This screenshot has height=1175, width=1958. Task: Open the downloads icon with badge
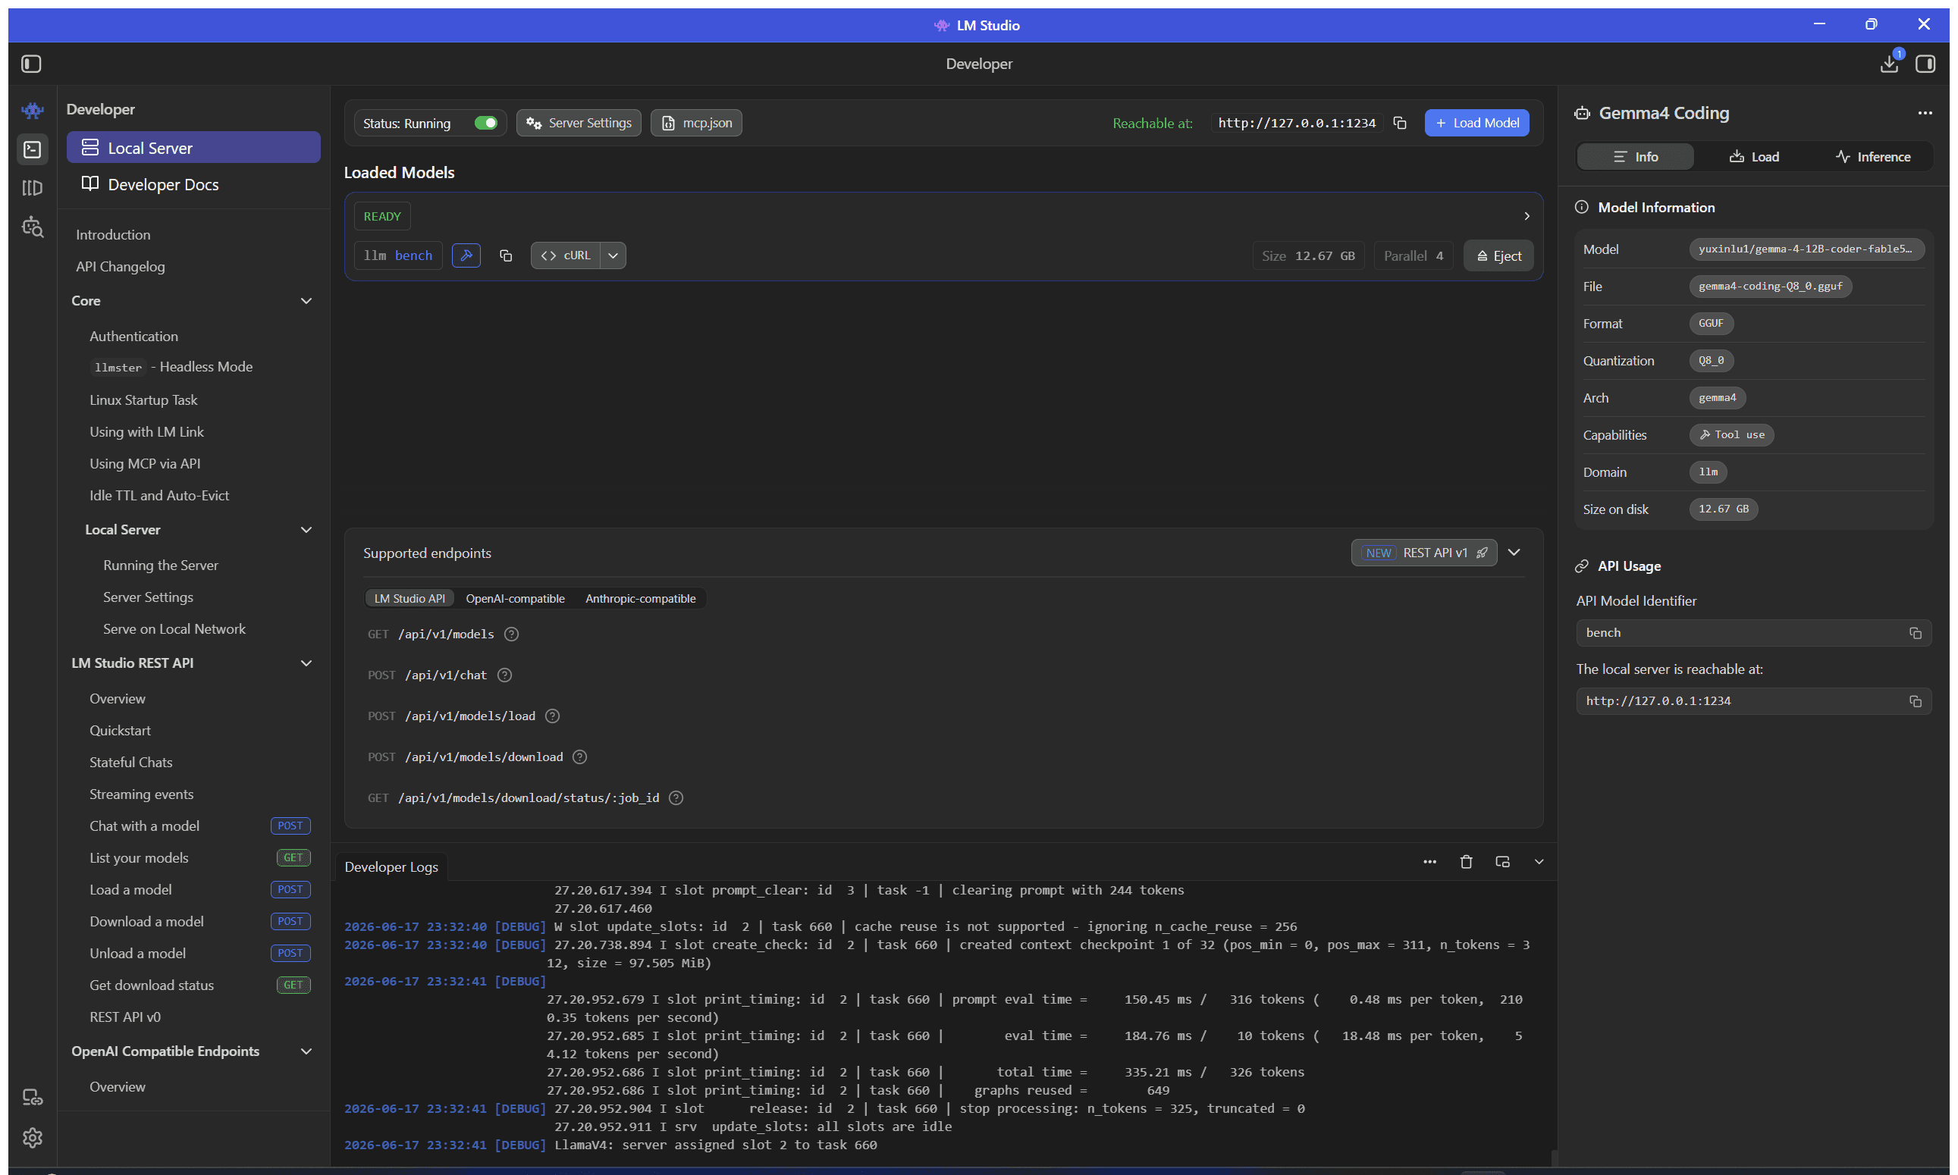tap(1890, 64)
